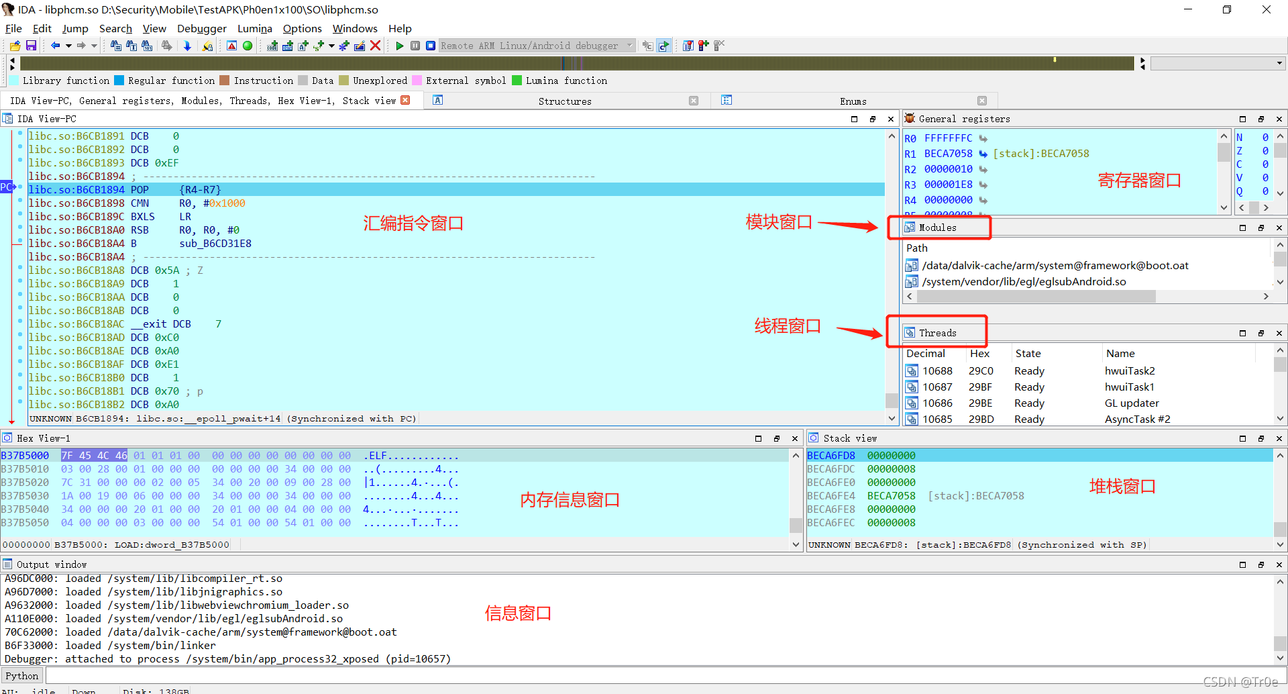Click the pencil edit toolbar icon
This screenshot has width=1288, height=694.
(360, 46)
